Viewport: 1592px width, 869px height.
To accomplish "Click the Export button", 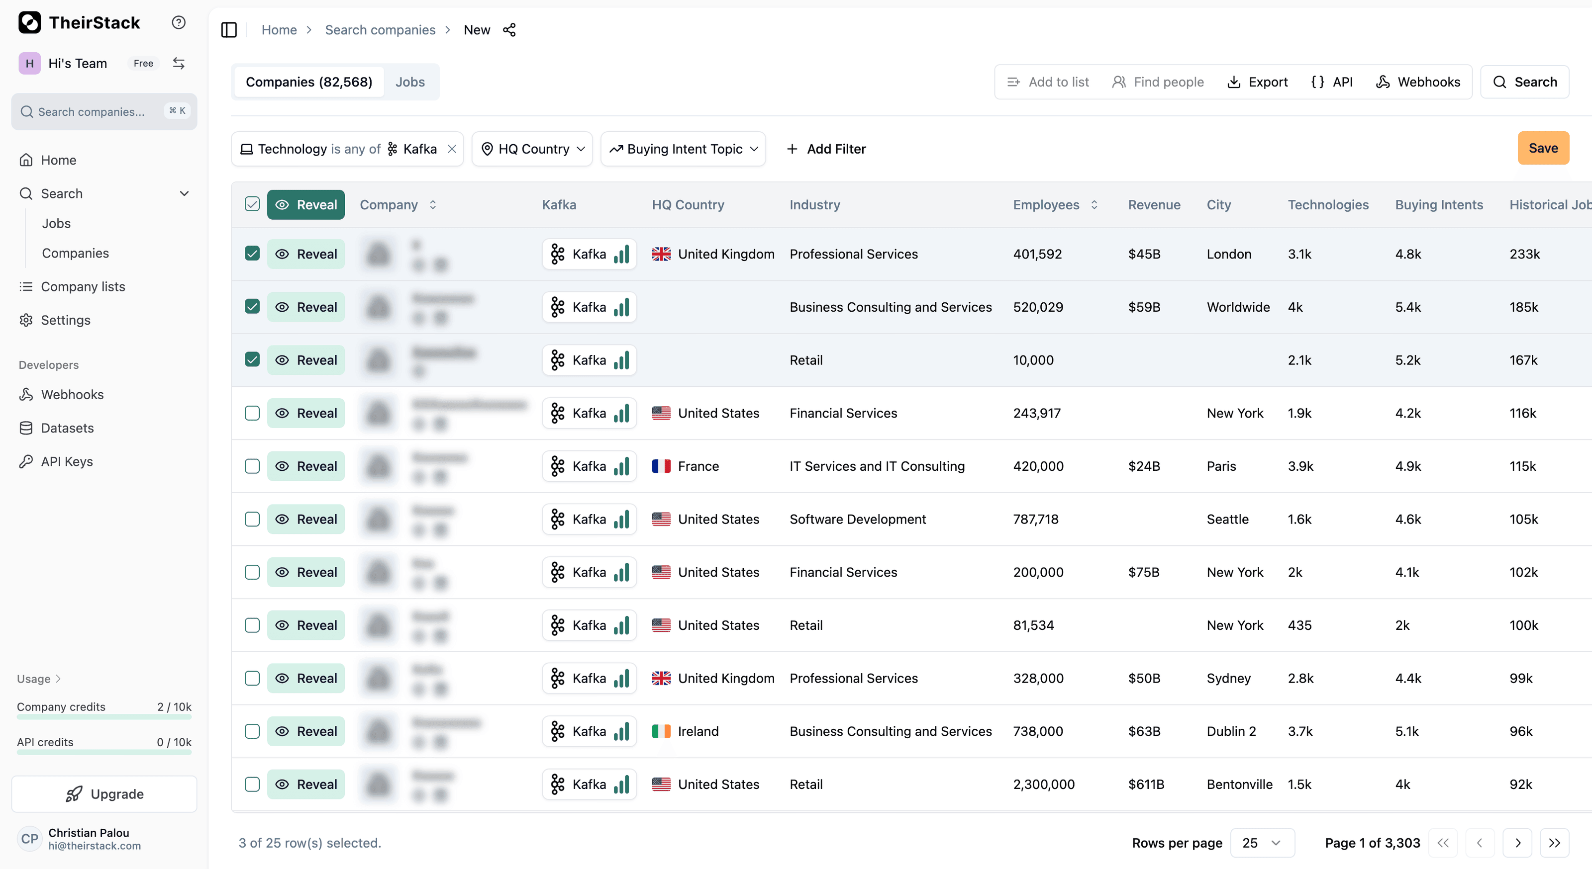I will pos(1257,82).
